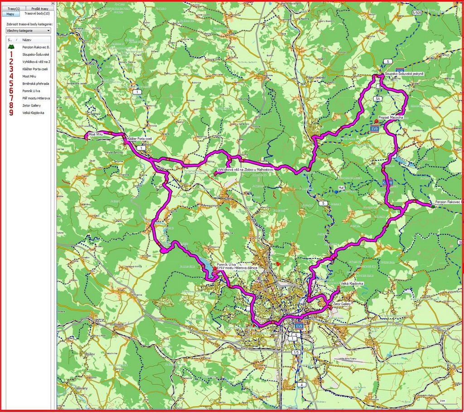Select the Trasové body(10) tab

coord(37,14)
